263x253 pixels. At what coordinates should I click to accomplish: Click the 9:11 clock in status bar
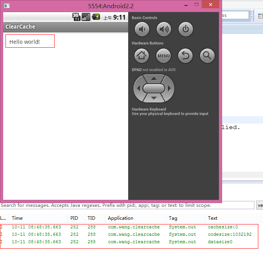point(119,17)
